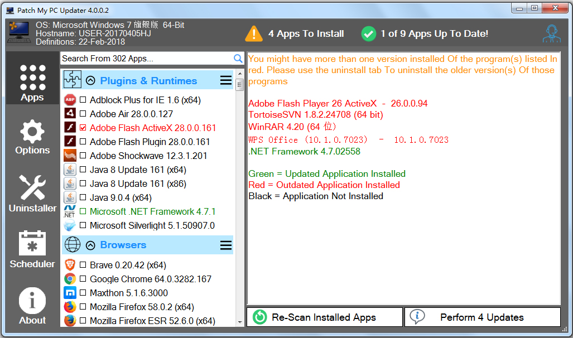Click Adobe Flash Player 26 ActiveX log line
The width and height of the screenshot is (573, 338).
click(338, 103)
